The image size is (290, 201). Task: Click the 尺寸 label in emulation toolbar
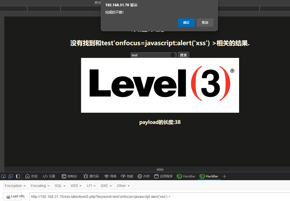click(97, 3)
